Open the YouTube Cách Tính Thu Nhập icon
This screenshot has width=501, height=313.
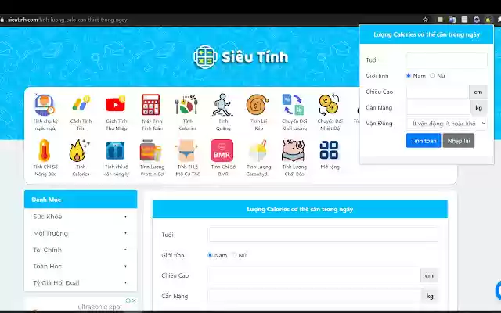pos(115,104)
